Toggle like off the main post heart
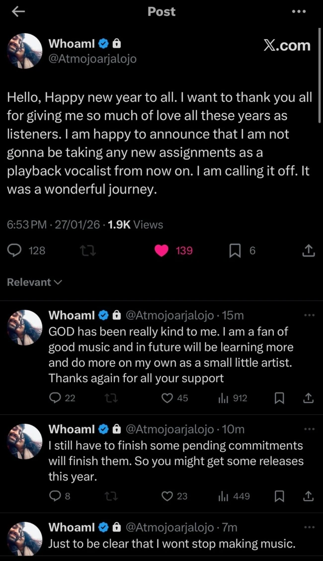 161,250
